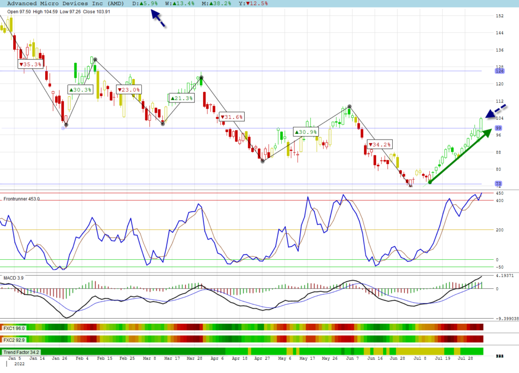Click the 136 price axis value
This screenshot has height=373, width=519.
pos(499,50)
